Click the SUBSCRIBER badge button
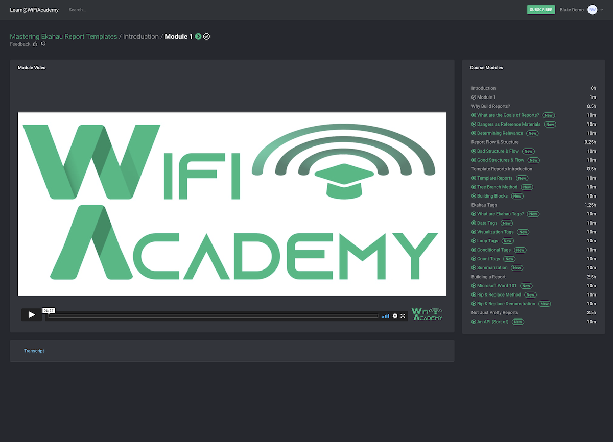 click(541, 10)
